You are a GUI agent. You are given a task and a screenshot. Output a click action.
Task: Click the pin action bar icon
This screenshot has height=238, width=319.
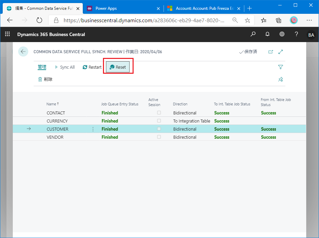coord(281,79)
